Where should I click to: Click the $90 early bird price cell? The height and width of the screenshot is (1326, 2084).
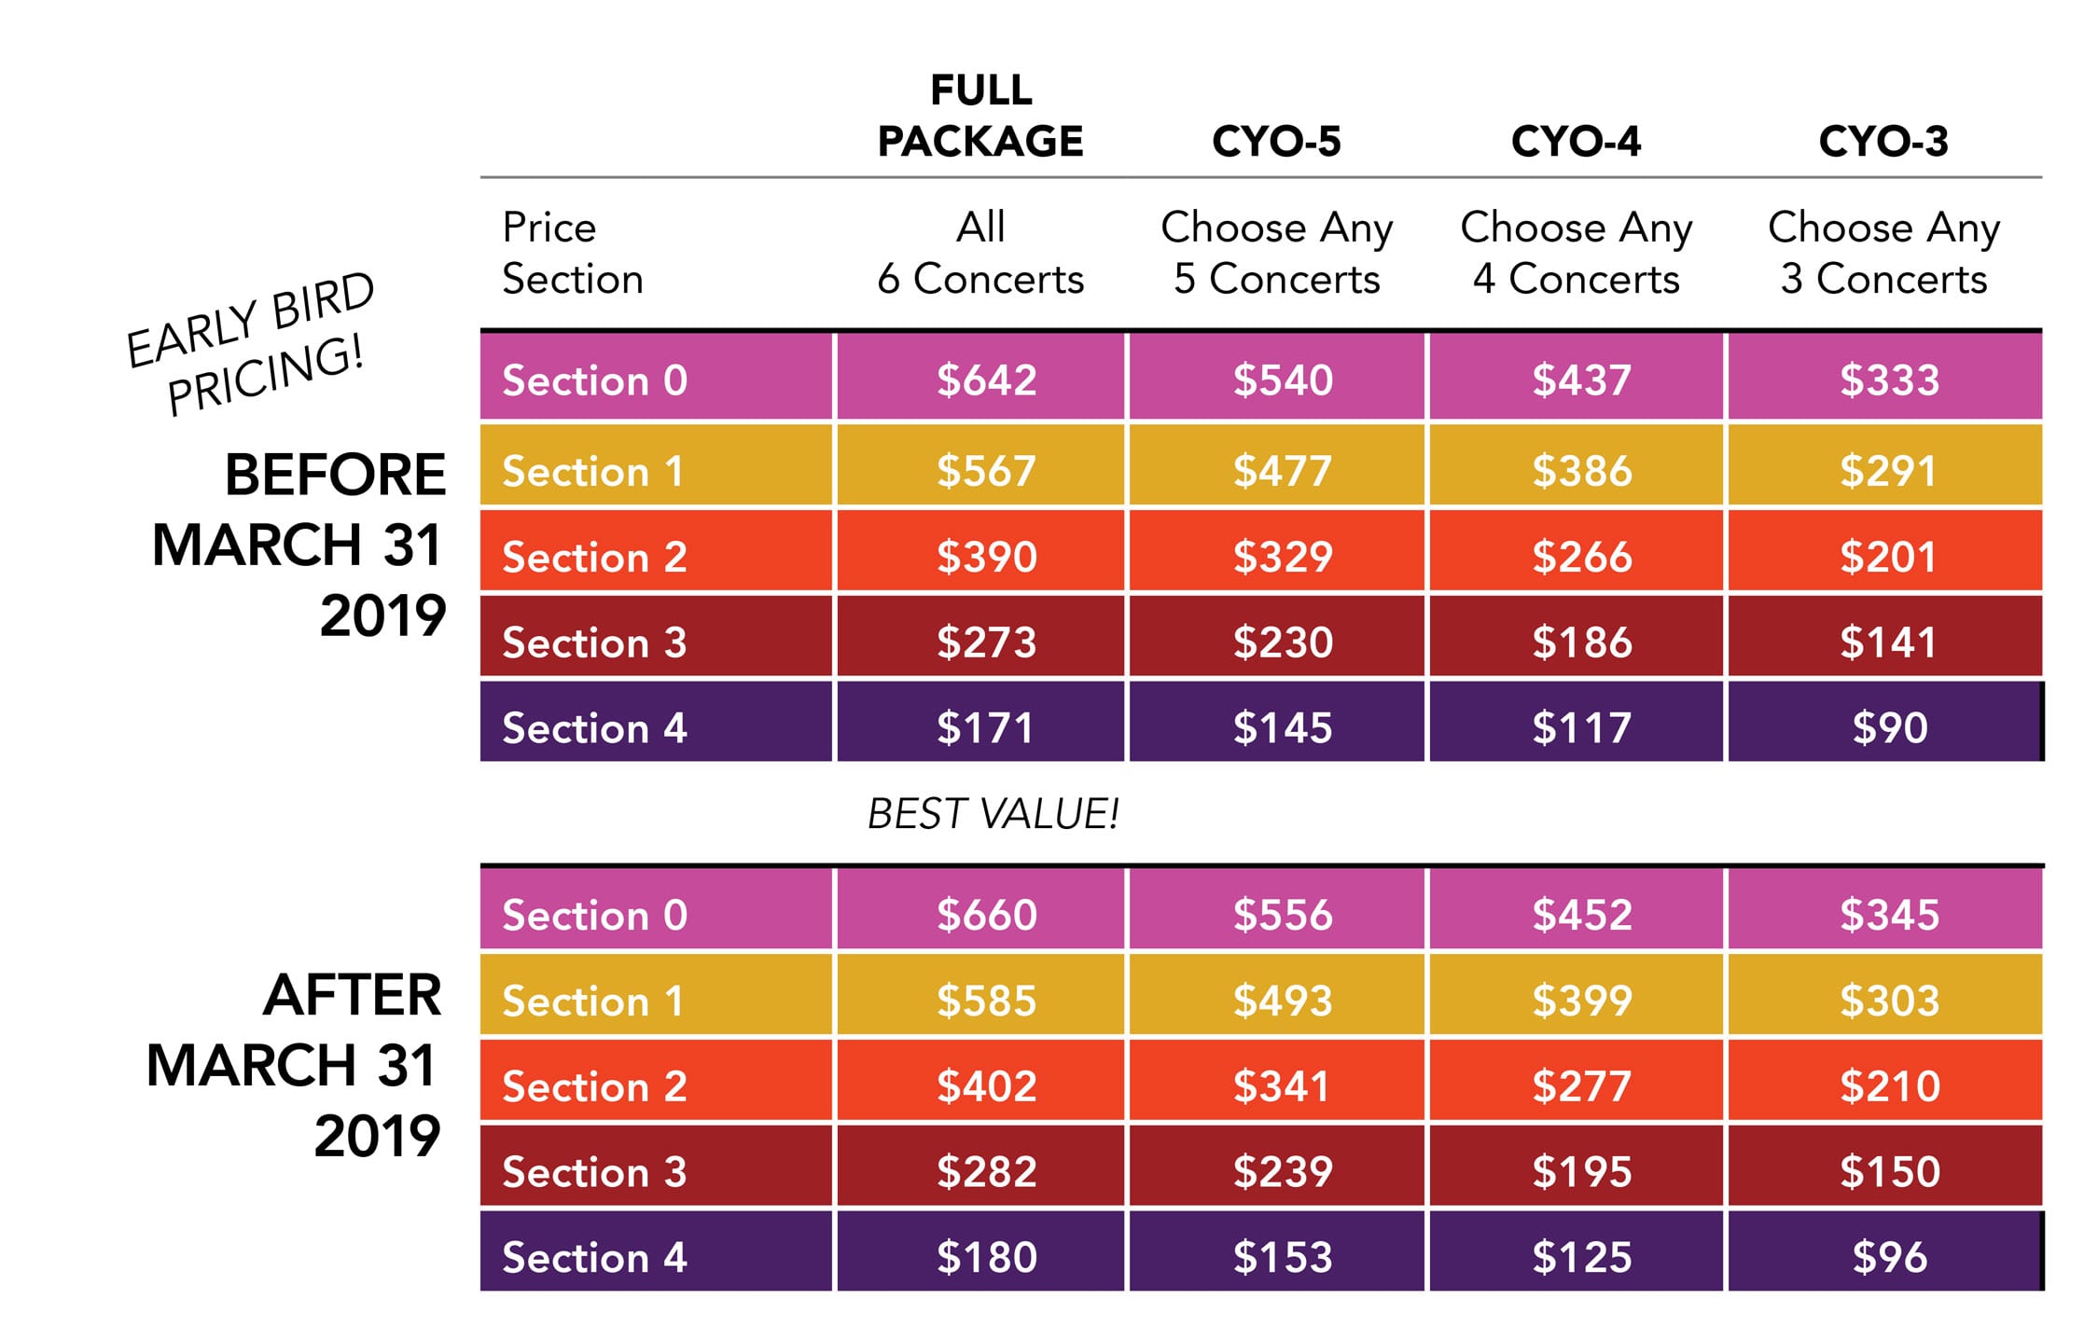pos(1889,727)
